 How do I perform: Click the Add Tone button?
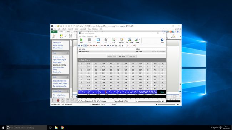click(x=122, y=56)
